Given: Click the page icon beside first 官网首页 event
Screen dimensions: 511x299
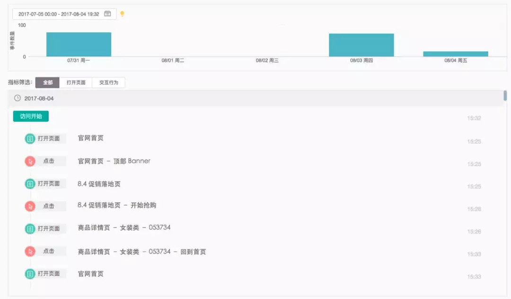Looking at the screenshot, I should click(x=29, y=138).
